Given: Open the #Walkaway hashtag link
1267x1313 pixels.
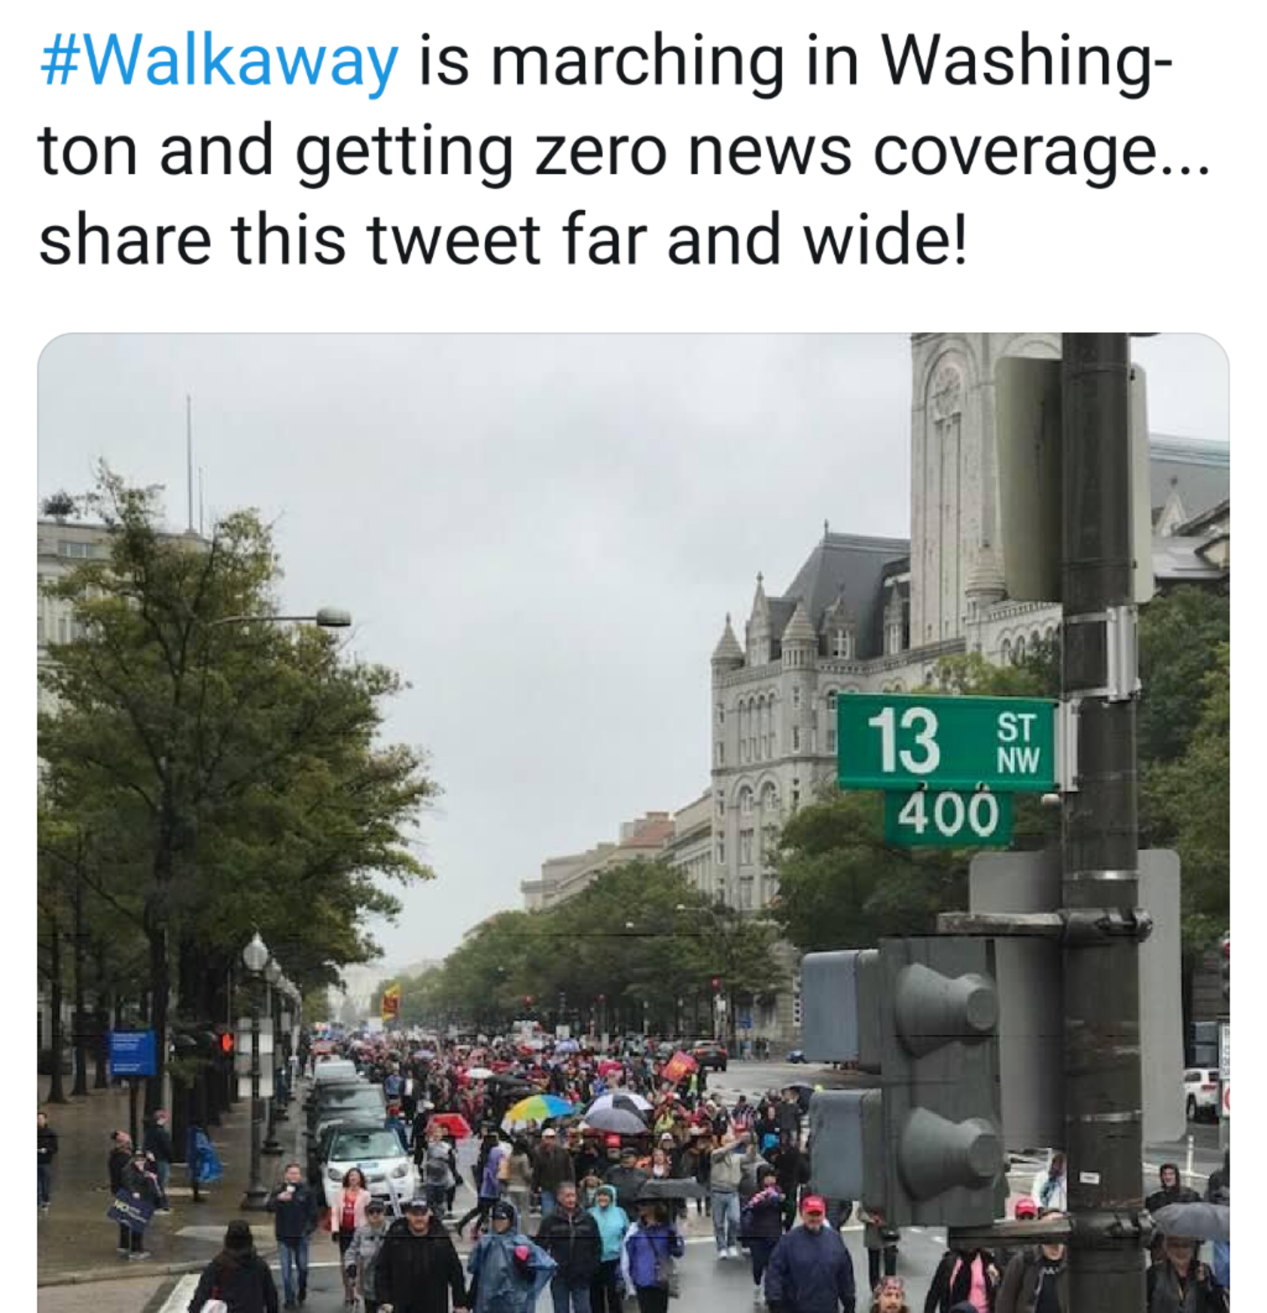Looking at the screenshot, I should click(219, 62).
